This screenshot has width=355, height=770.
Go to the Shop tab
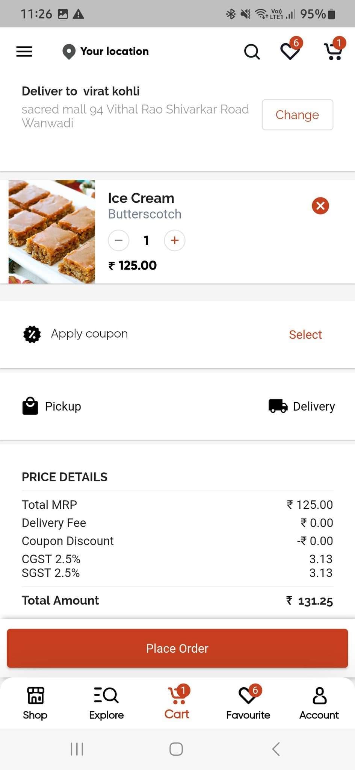tap(35, 703)
